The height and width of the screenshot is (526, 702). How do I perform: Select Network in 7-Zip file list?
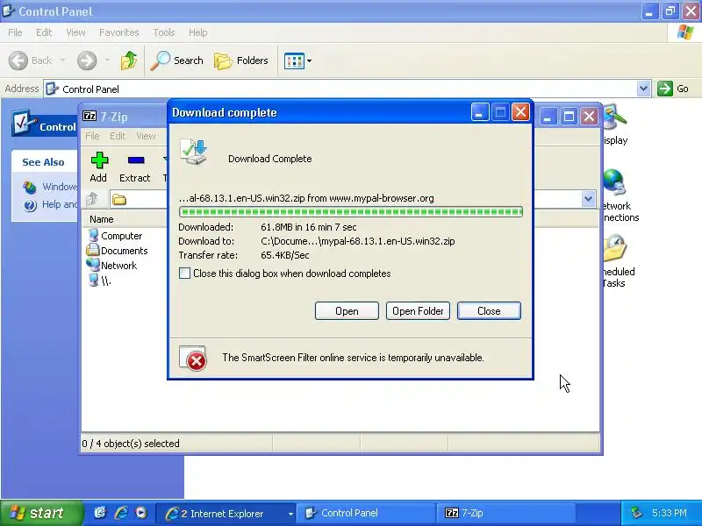point(112,266)
